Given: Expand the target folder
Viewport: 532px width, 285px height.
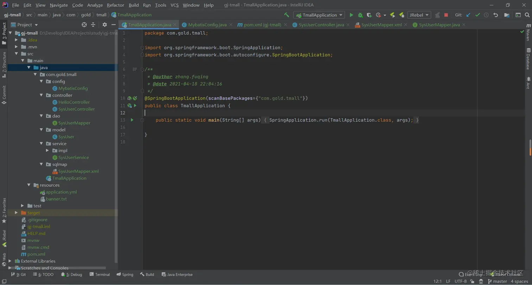Looking at the screenshot, I should point(16,213).
